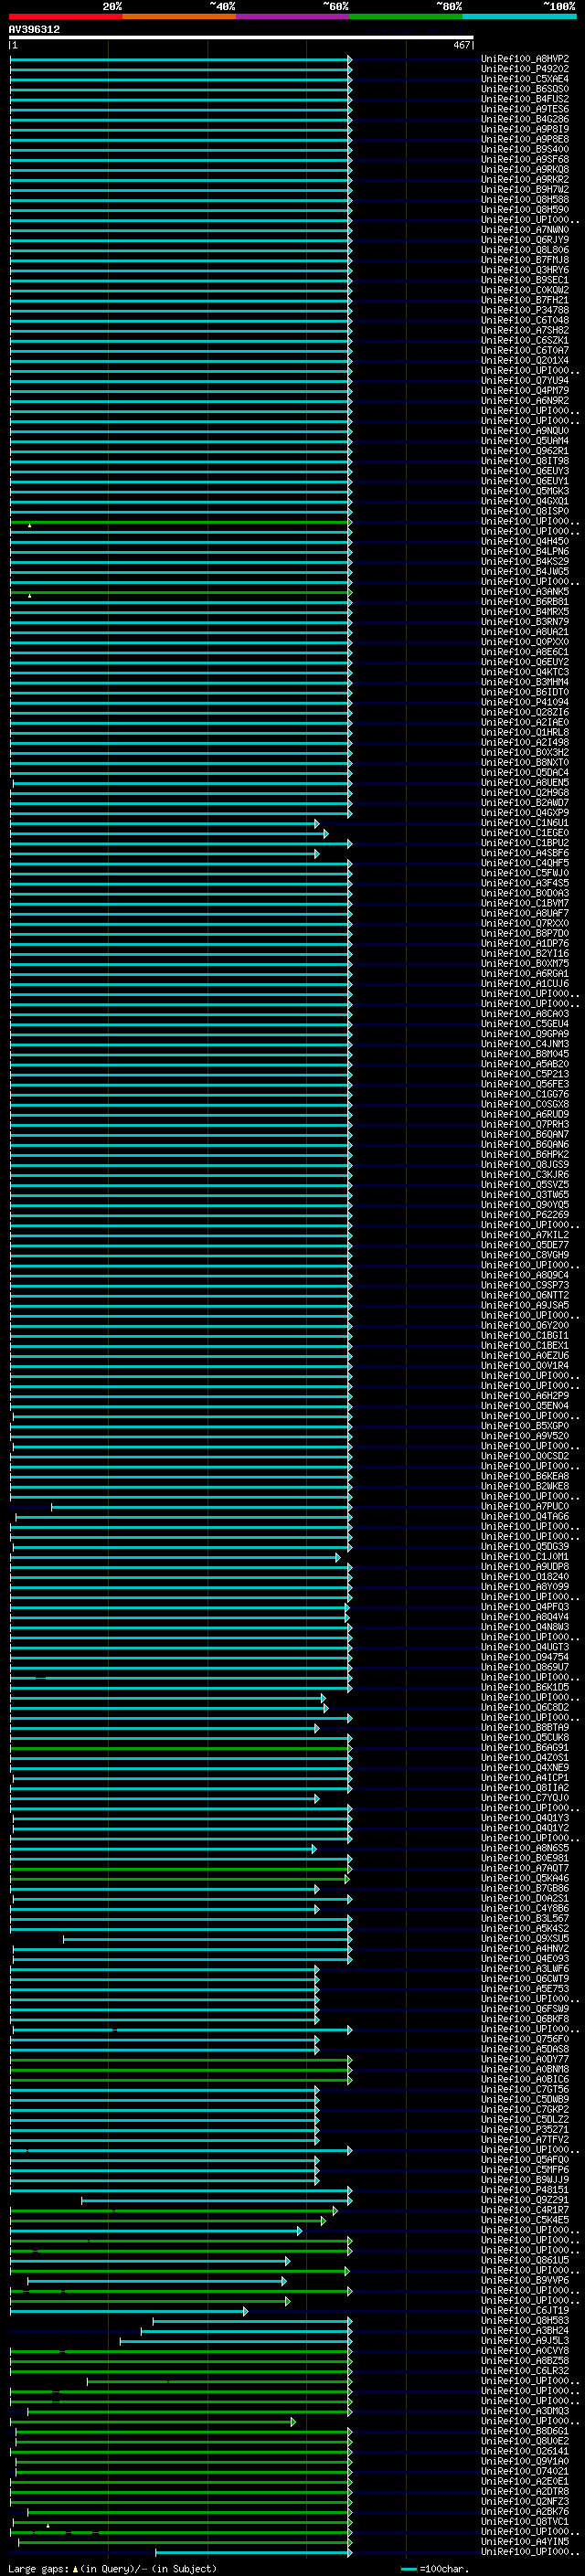Image resolution: width=585 pixels, height=2576 pixels.
Task: Click the green ~80% identity legend segment
Action: [x=406, y=16]
